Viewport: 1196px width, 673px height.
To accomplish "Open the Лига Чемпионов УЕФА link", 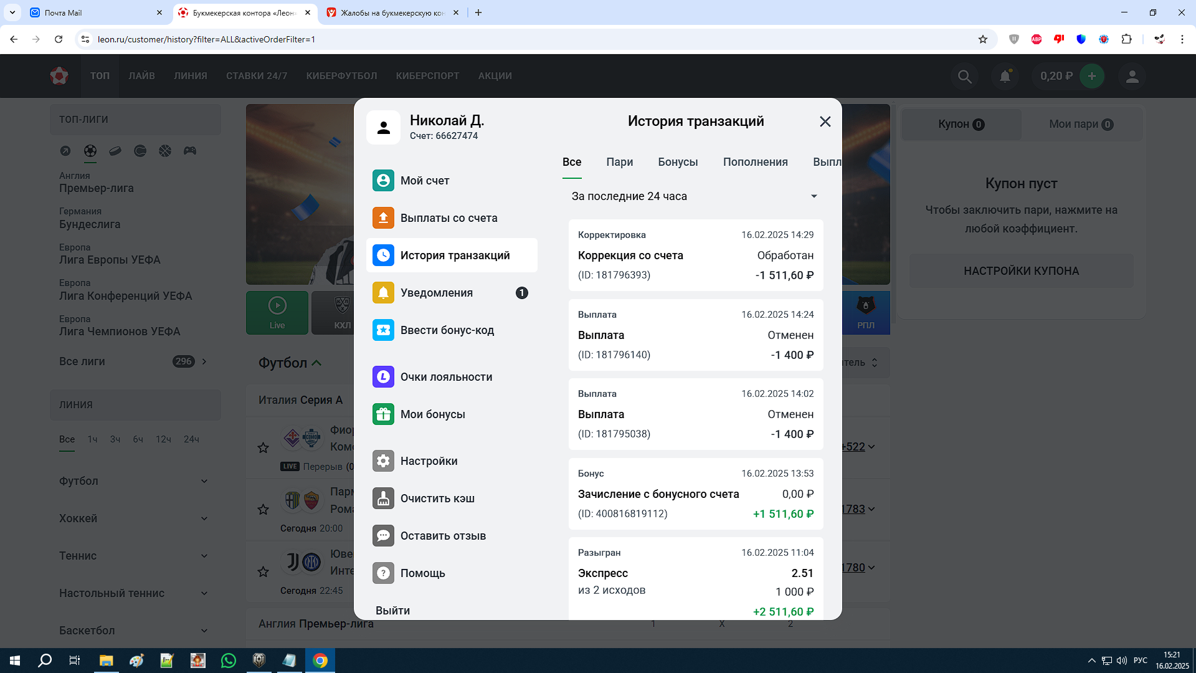I will tap(120, 332).
